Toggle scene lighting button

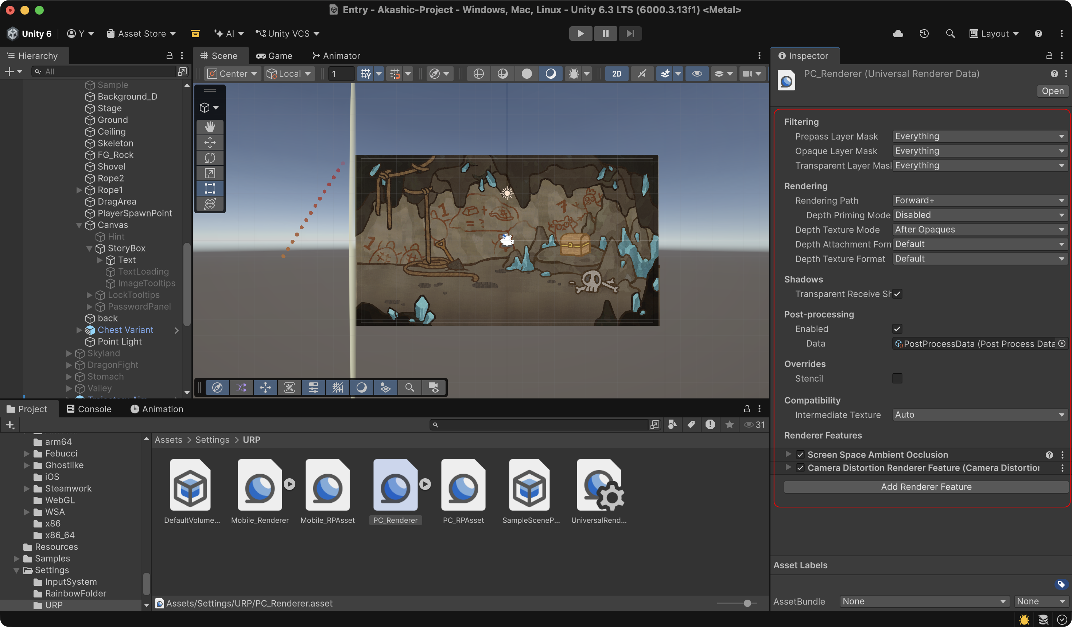pyautogui.click(x=642, y=74)
